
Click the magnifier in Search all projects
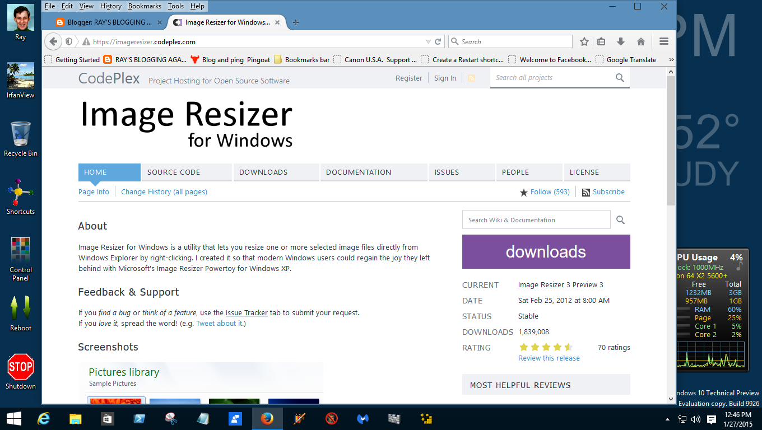point(620,78)
